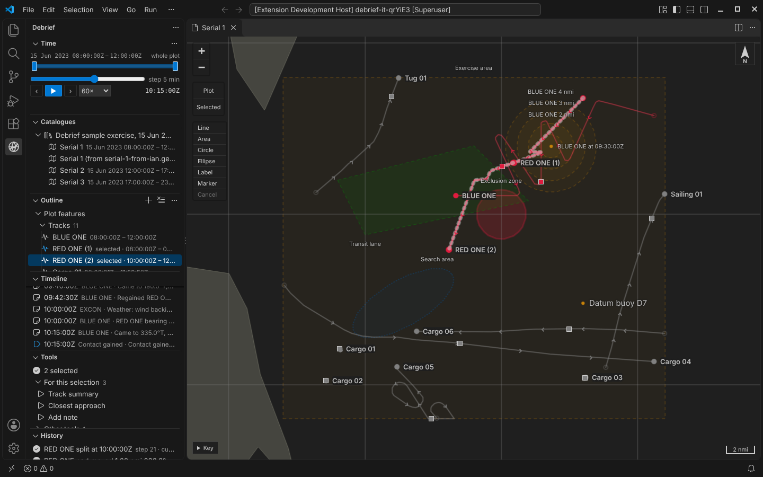Collapse the Time section
The height and width of the screenshot is (477, 763).
[36, 43]
